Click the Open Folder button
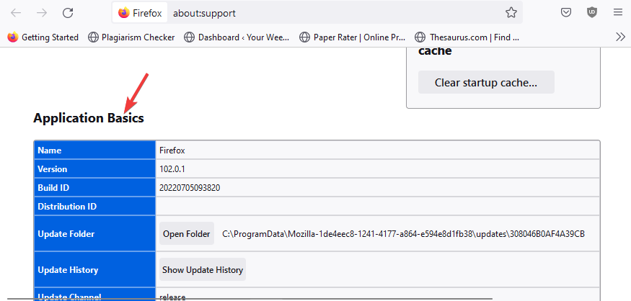The height and width of the screenshot is (301, 631). 187,234
